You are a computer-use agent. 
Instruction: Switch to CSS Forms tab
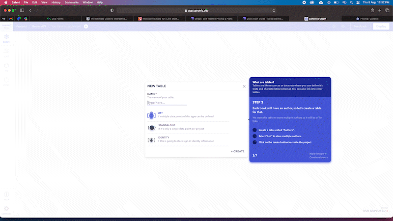(x=56, y=19)
